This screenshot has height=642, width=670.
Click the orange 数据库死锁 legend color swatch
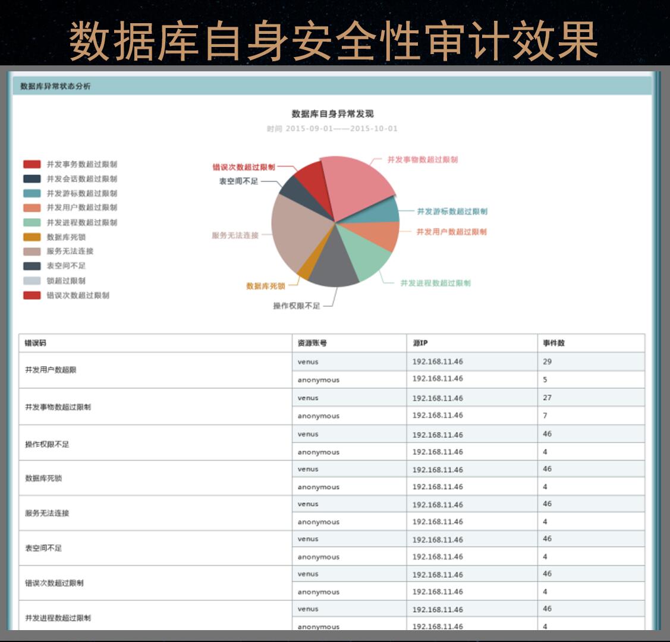pyautogui.click(x=32, y=237)
